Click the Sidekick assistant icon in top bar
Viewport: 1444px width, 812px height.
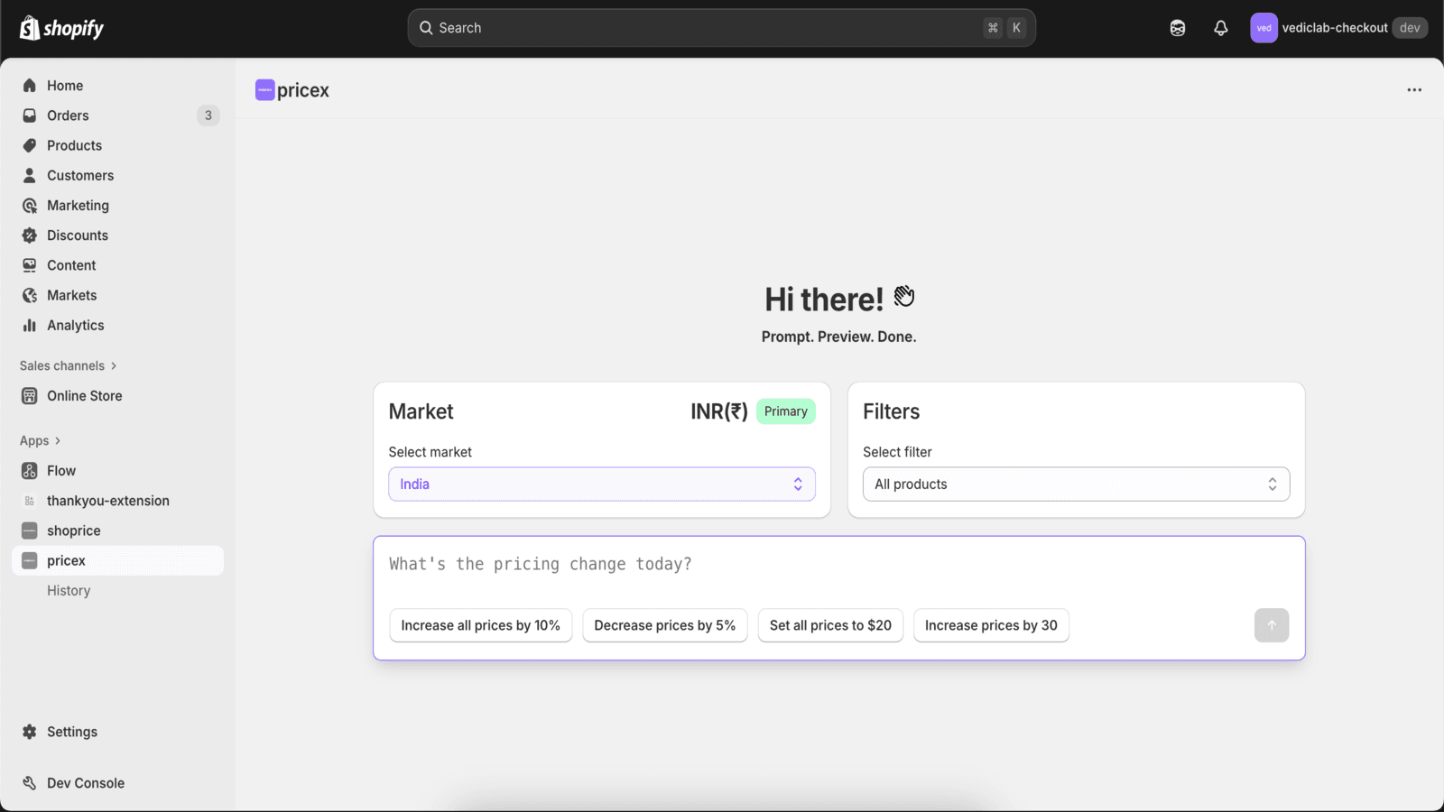(x=1177, y=28)
